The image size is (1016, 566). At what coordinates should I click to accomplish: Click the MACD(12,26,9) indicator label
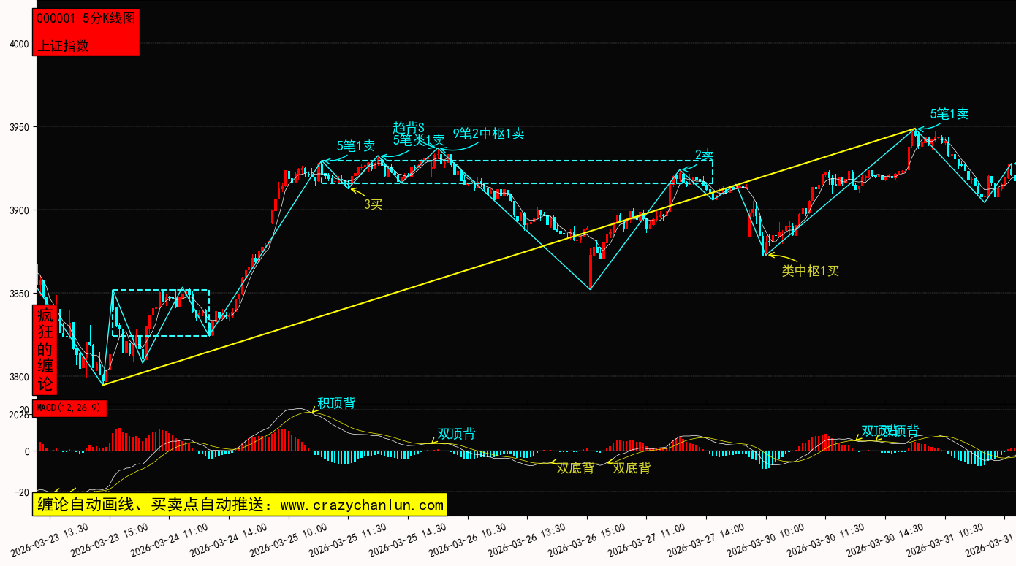click(71, 408)
